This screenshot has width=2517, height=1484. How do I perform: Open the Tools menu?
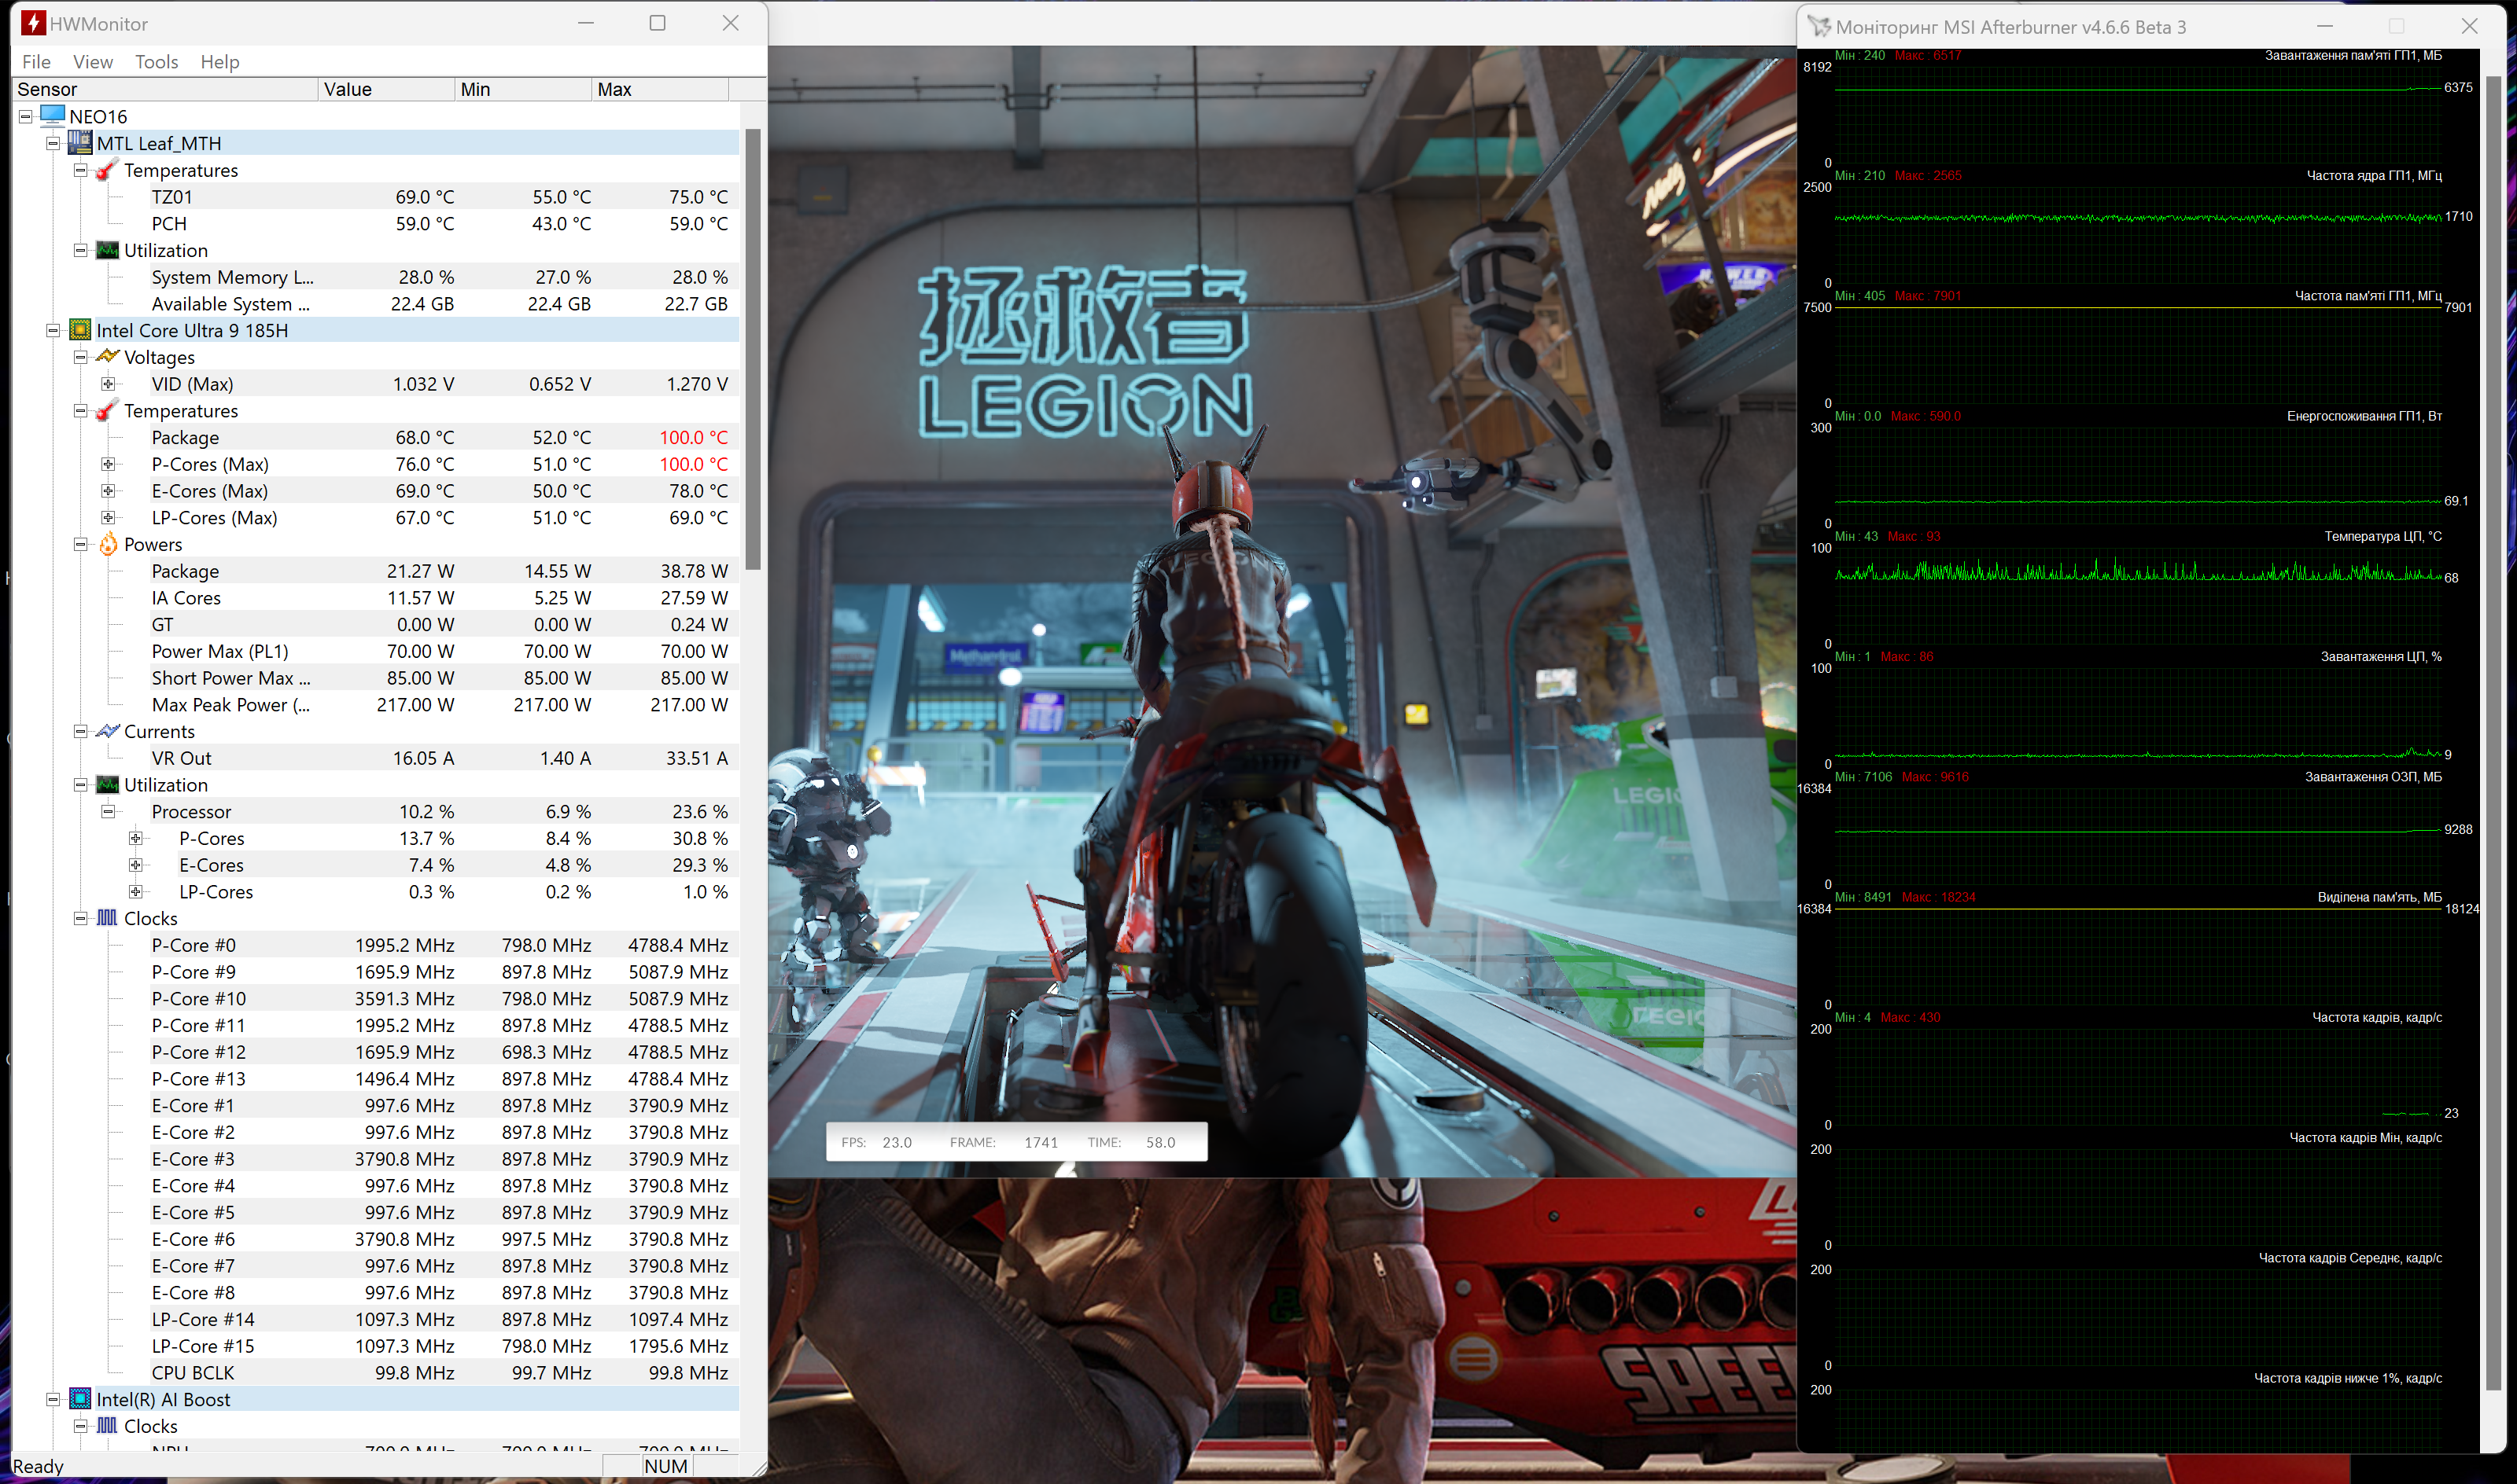pyautogui.click(x=156, y=62)
